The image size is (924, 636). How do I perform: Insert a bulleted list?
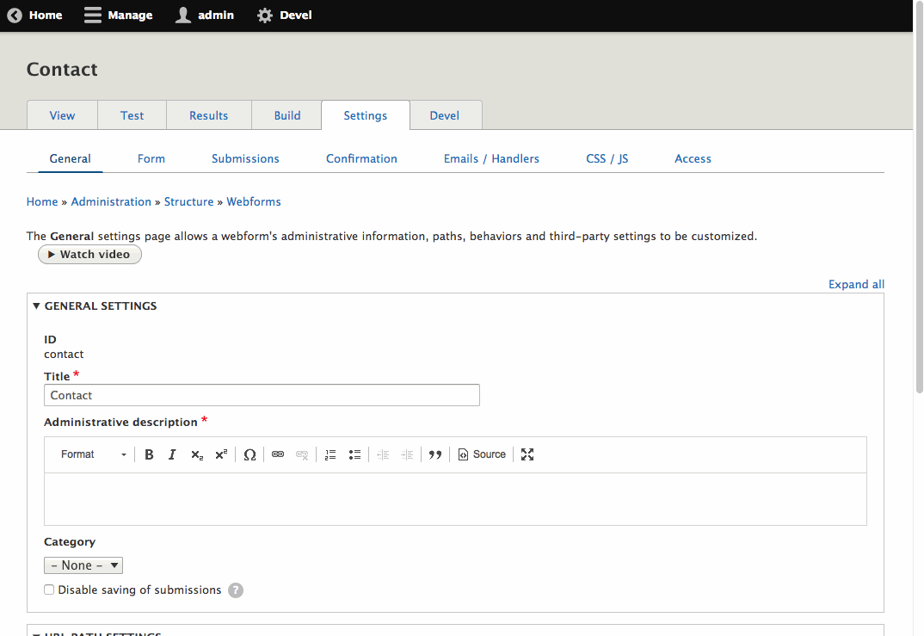(x=354, y=454)
